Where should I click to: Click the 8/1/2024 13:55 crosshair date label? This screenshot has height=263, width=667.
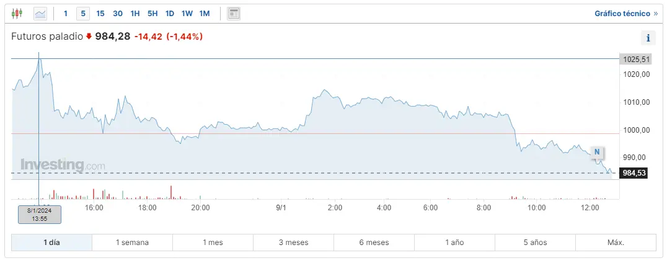point(39,214)
